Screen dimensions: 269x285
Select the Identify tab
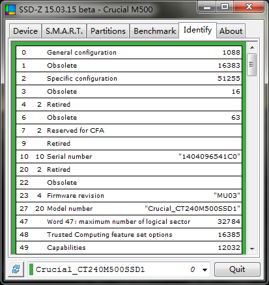(197, 30)
